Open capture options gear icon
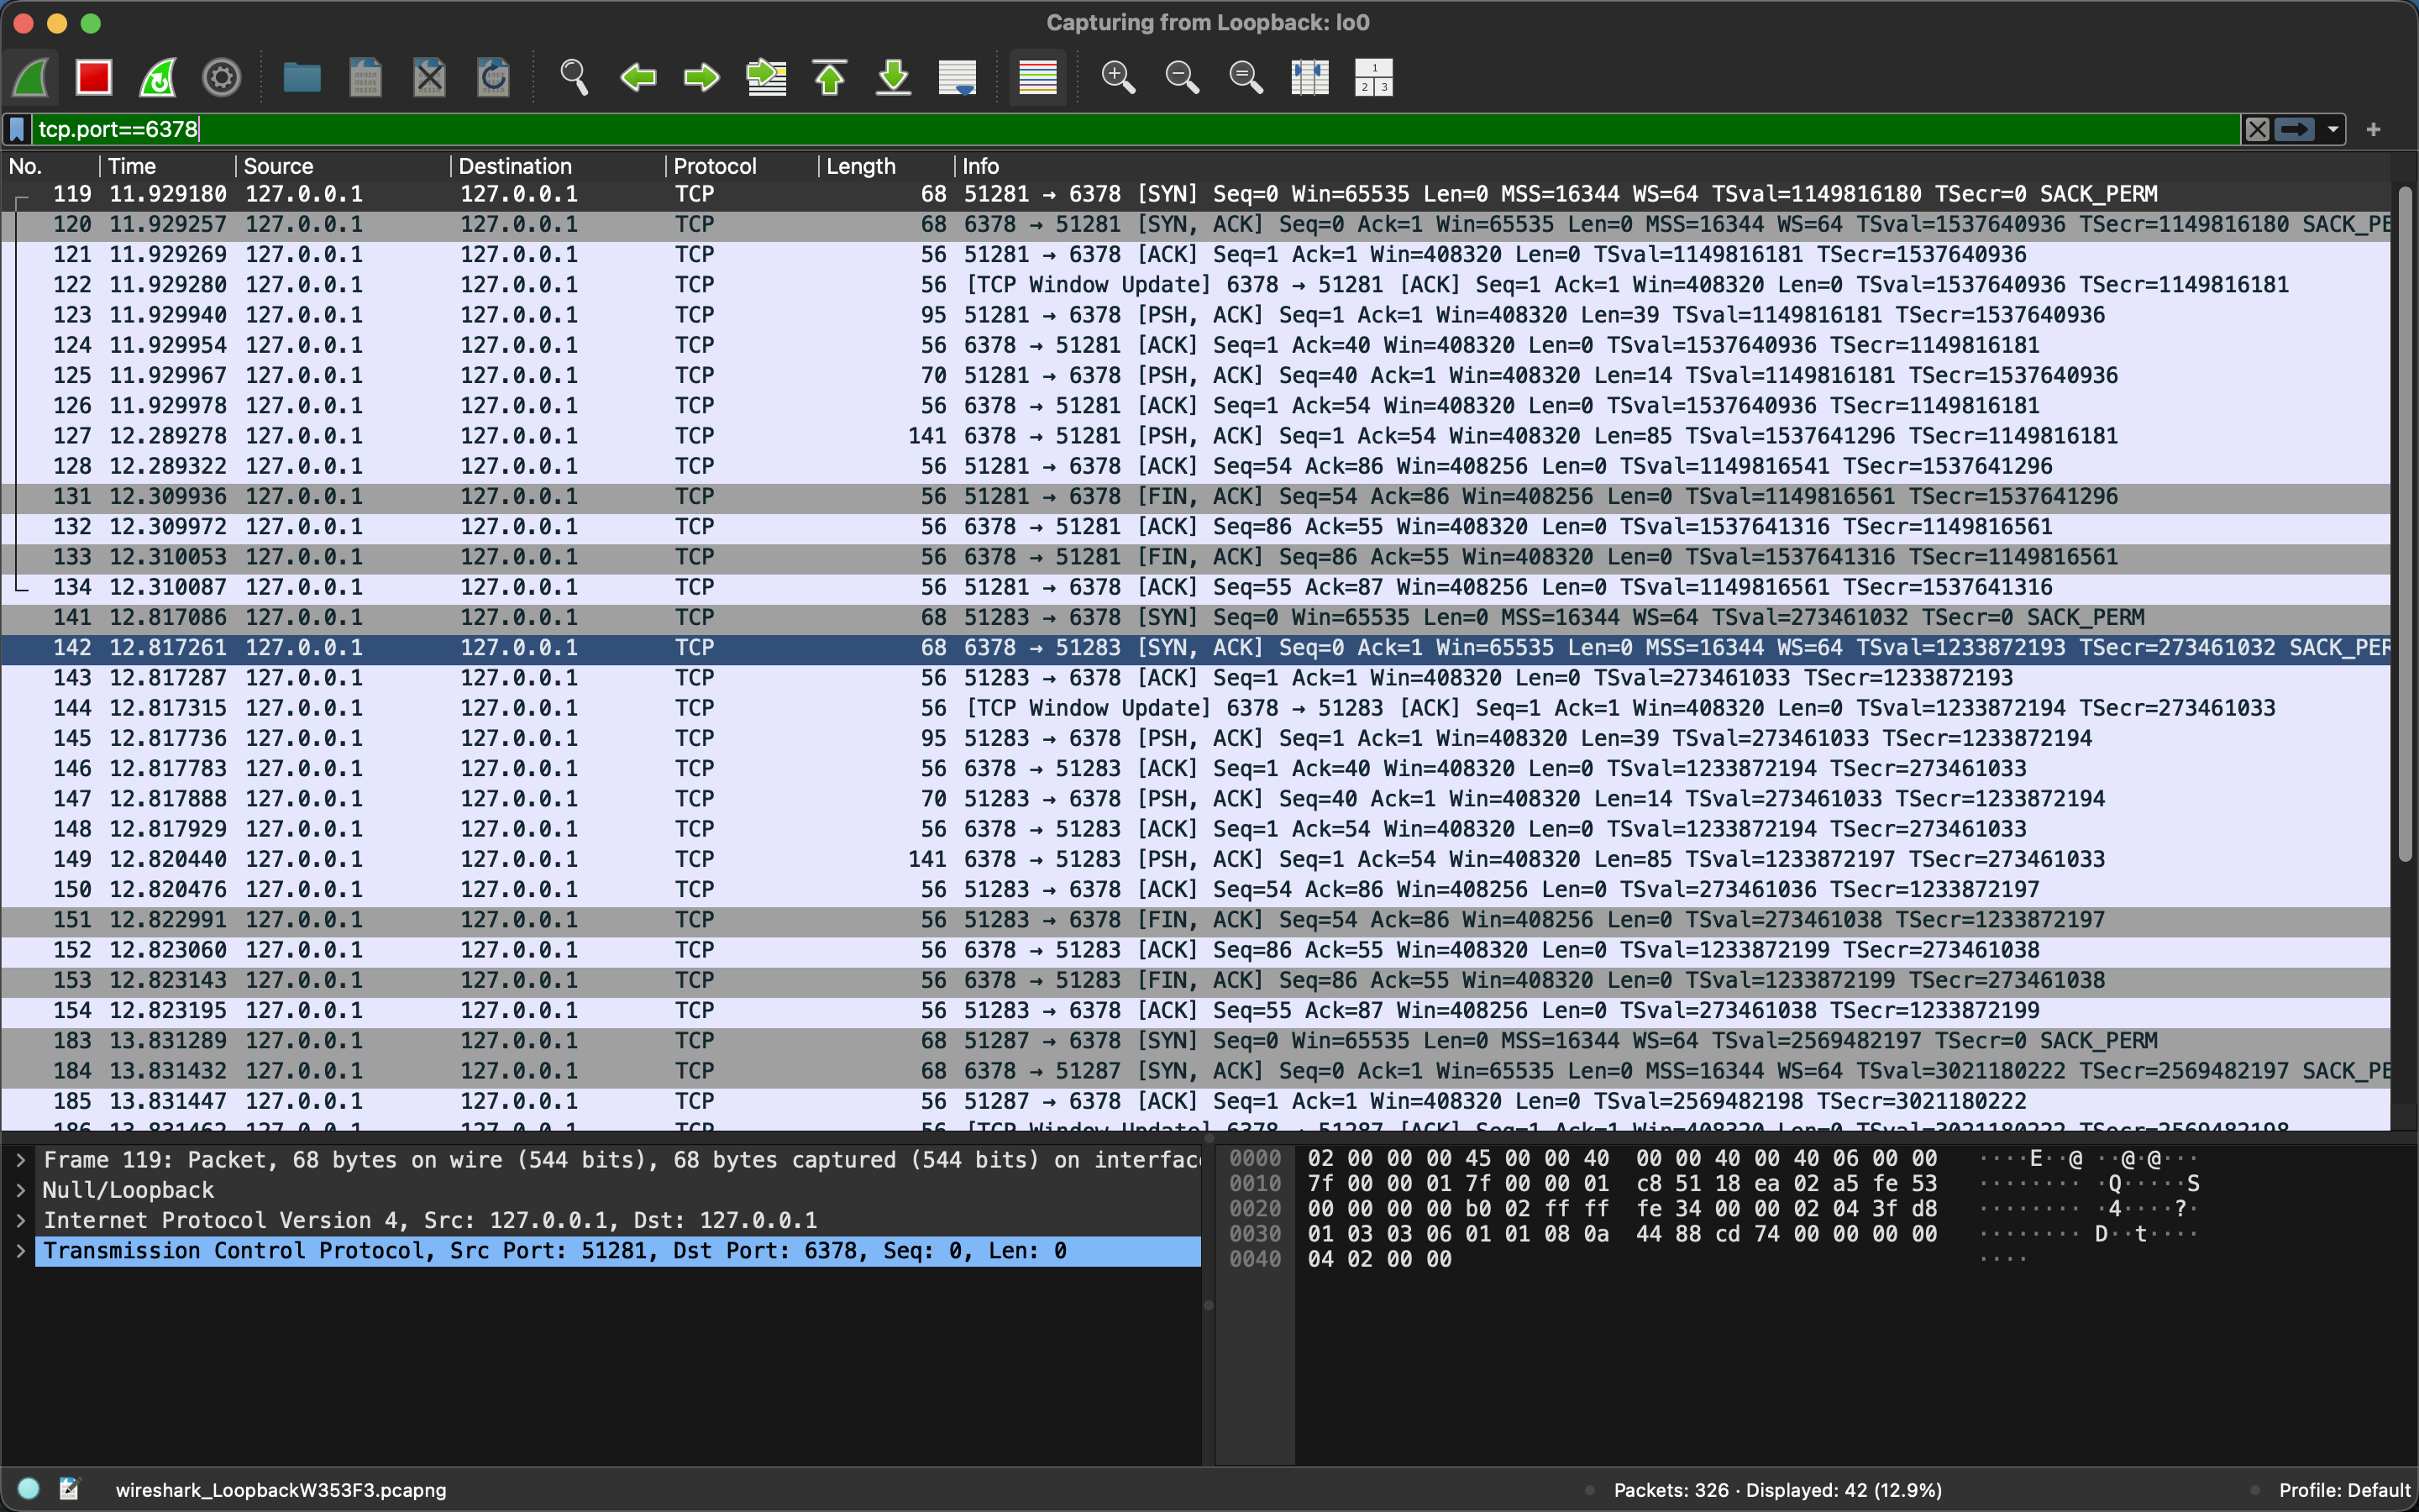Screen dimensions: 2419x1512 click(x=221, y=77)
